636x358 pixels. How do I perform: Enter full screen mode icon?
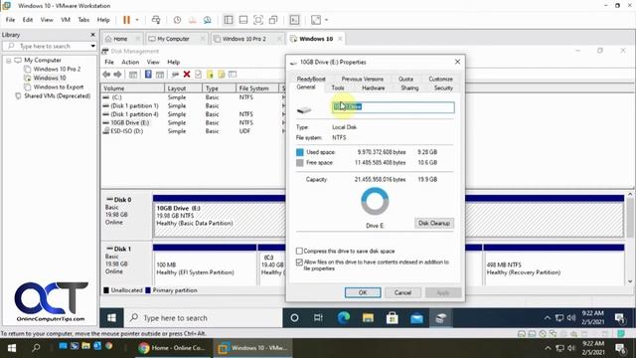pos(258,20)
